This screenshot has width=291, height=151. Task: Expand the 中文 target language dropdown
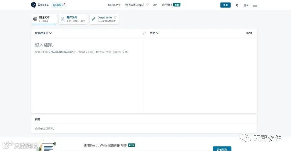click(155, 33)
